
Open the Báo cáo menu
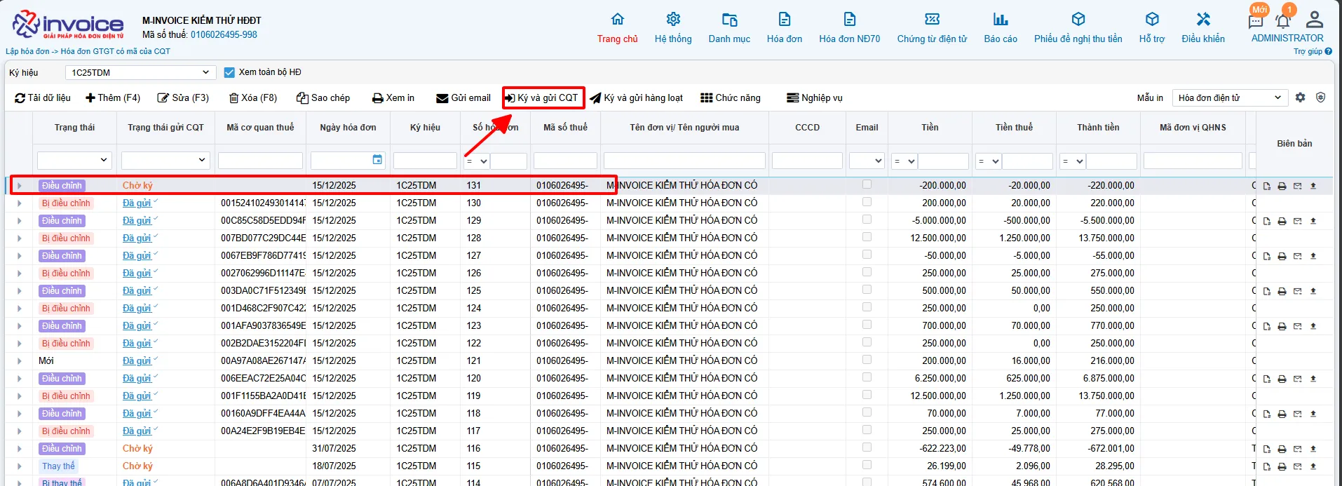(x=1001, y=28)
